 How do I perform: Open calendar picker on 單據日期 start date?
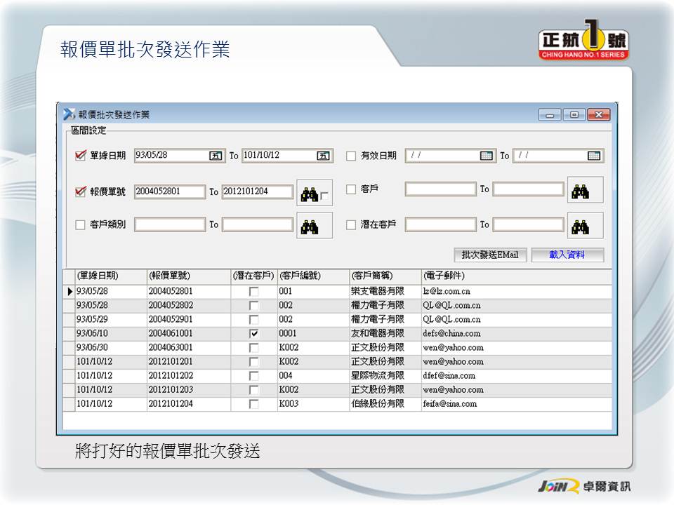coord(216,156)
